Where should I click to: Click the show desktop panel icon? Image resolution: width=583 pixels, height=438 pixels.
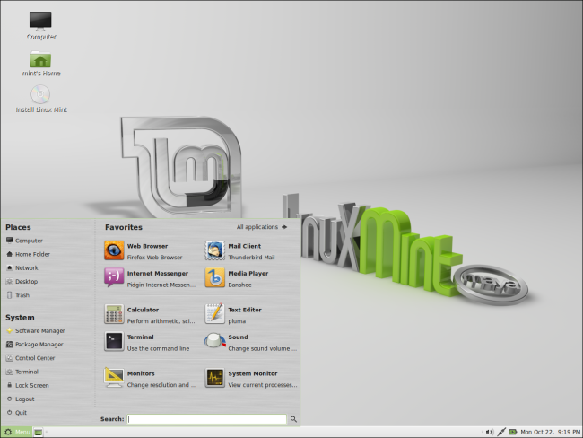[x=38, y=432]
